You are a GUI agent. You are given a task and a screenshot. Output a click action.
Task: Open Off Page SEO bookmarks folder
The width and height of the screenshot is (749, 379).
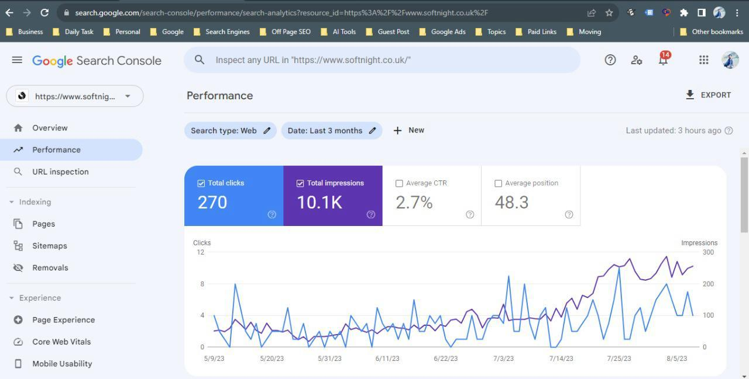(286, 32)
